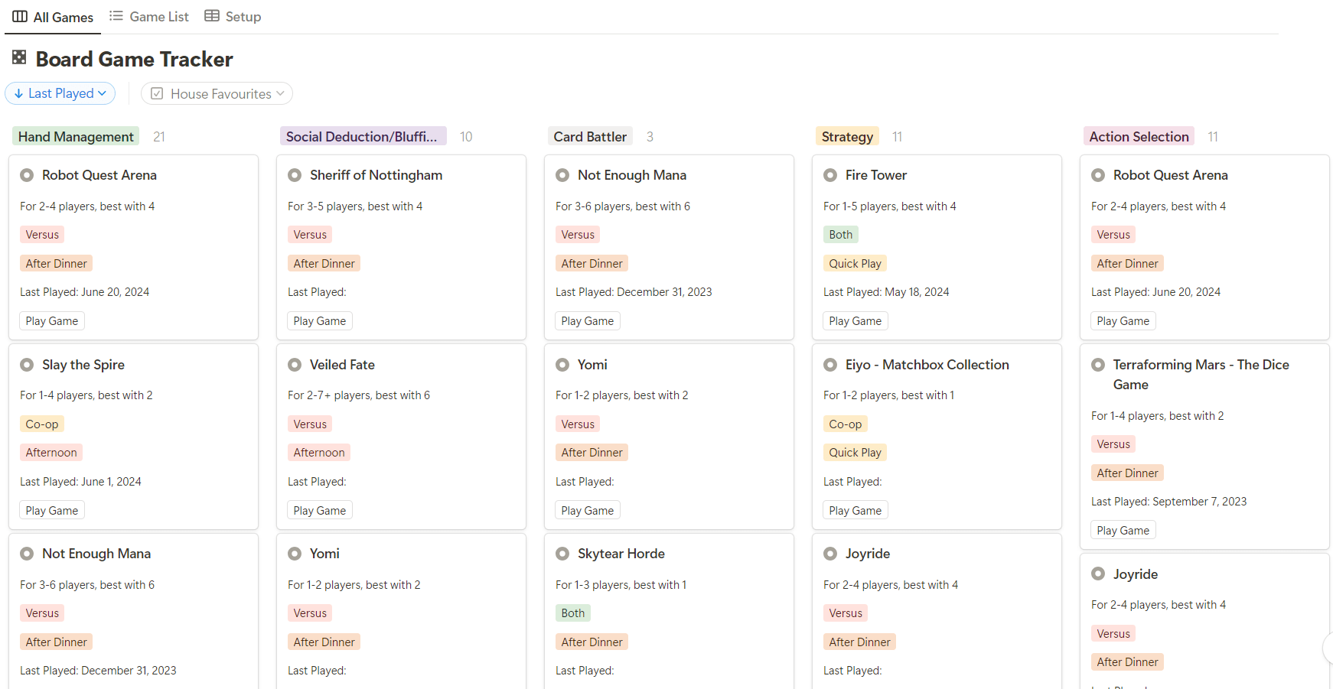Screen dimensions: 1333x689
Task: Click Robot Quest Arena icon in Action Selection
Action: pyautogui.click(x=1098, y=175)
